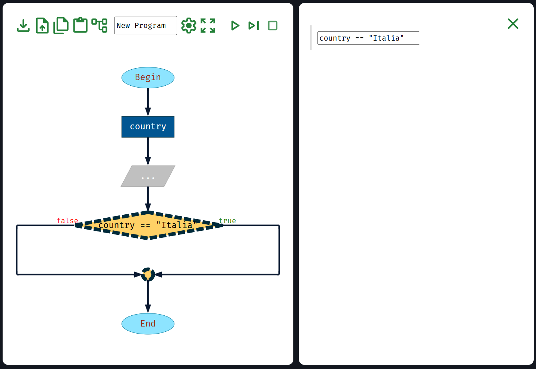Stop execution with the square stop button

[273, 26]
